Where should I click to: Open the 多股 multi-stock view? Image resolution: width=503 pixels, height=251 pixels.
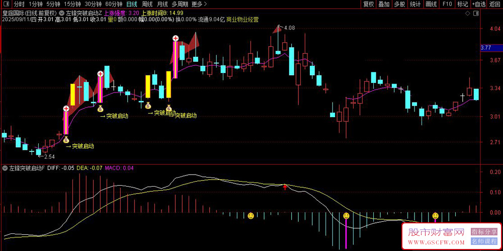coord(399,4)
